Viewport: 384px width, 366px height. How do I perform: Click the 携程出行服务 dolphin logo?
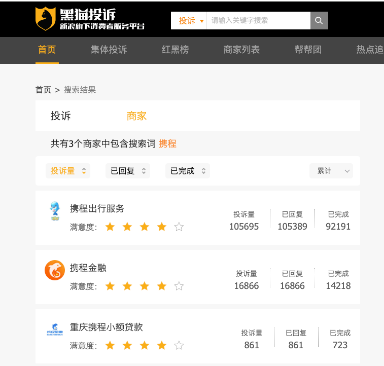(x=55, y=211)
